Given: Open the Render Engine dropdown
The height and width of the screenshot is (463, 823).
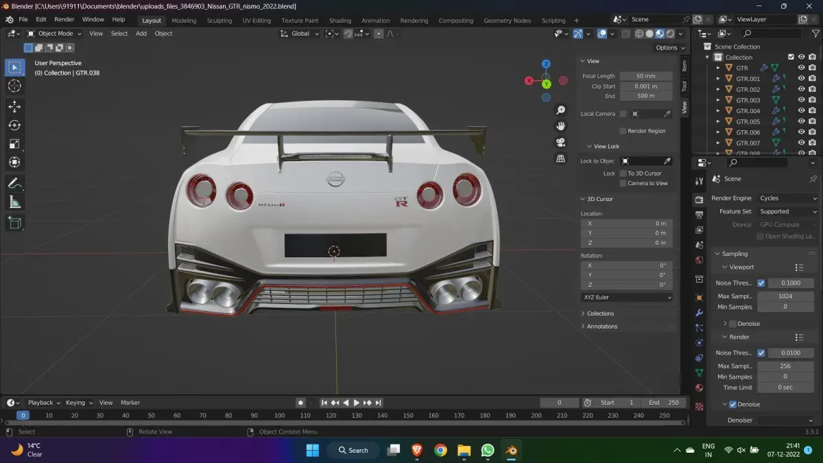Looking at the screenshot, I should tap(787, 198).
